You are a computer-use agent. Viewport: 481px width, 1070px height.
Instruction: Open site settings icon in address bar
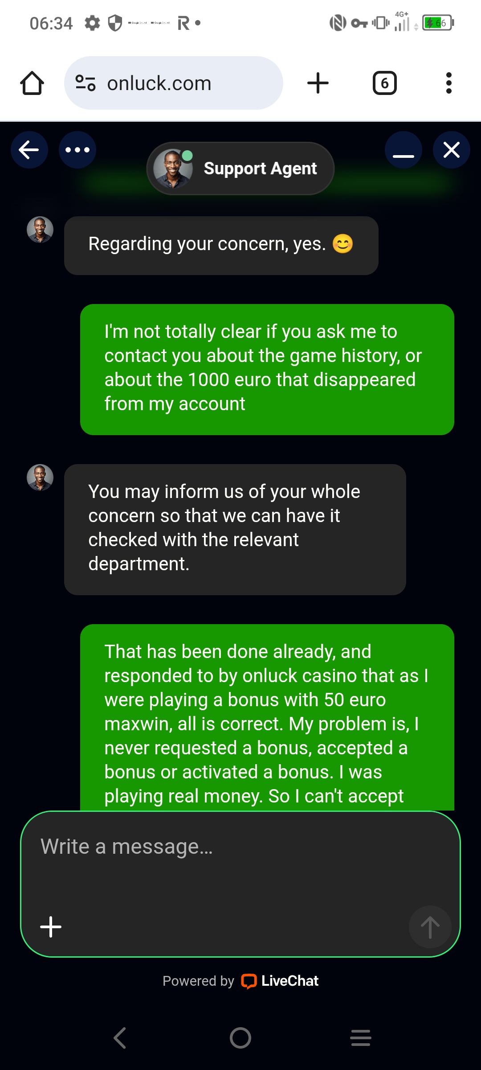coord(86,83)
